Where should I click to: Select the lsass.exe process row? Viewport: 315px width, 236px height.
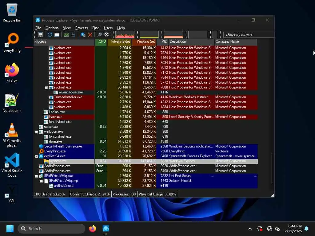146,117
